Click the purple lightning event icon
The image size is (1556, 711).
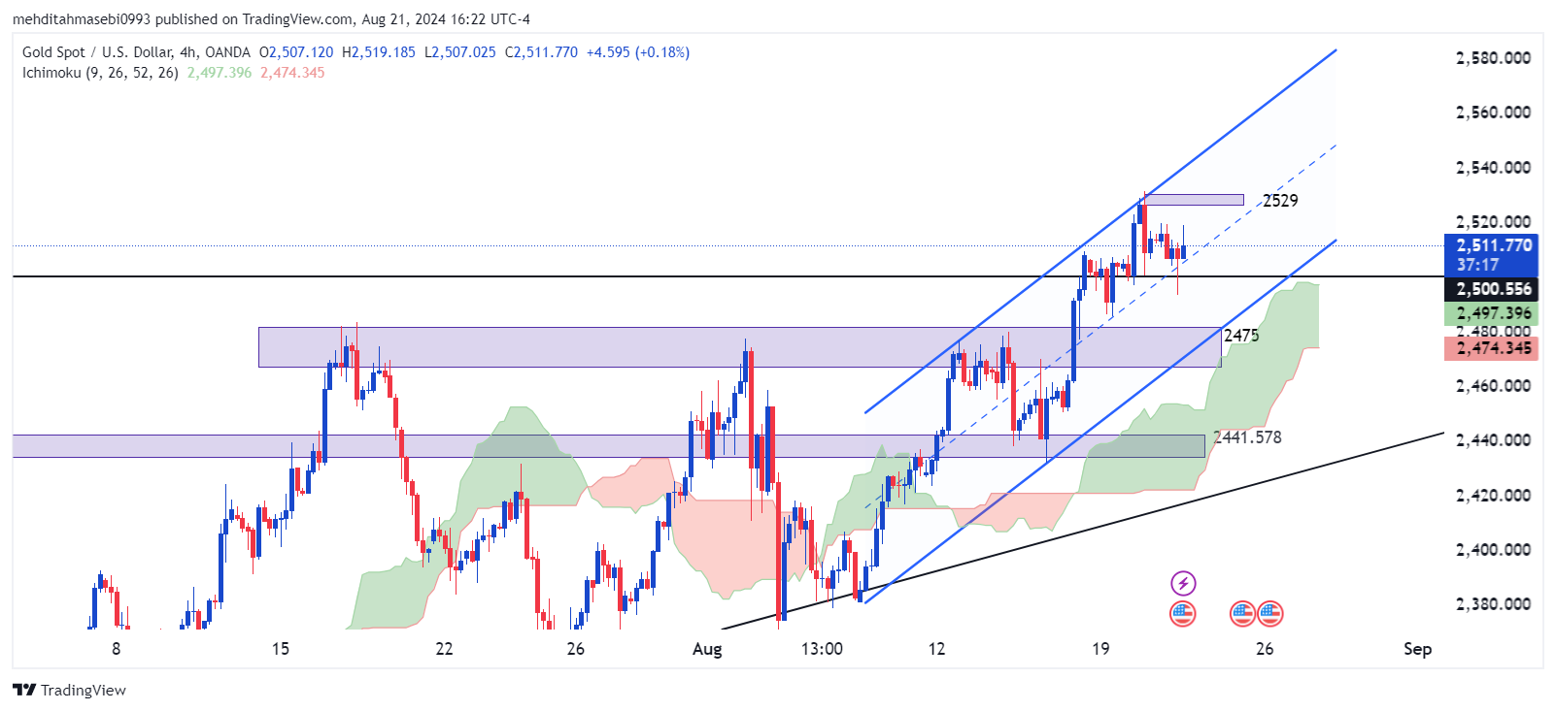[1183, 583]
